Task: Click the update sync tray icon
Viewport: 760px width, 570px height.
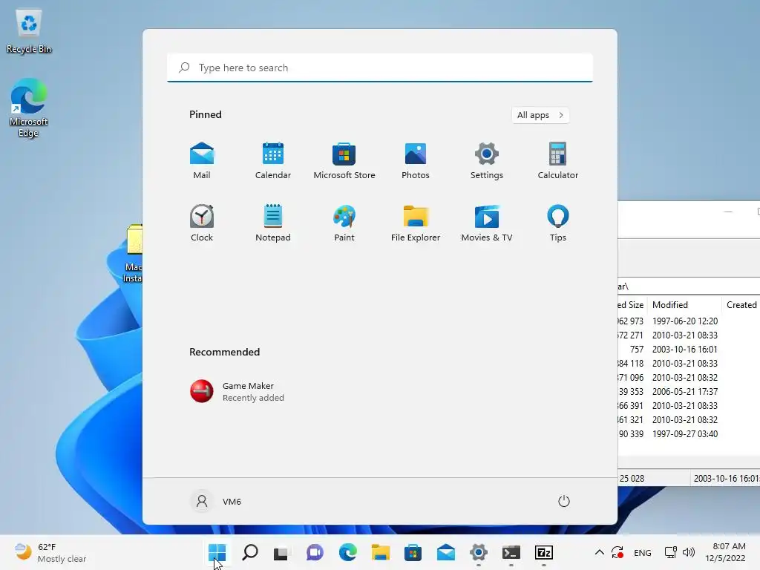Action: click(x=617, y=552)
